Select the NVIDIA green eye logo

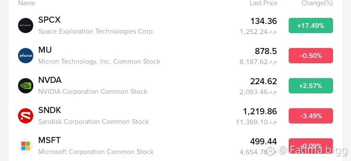coord(25,86)
